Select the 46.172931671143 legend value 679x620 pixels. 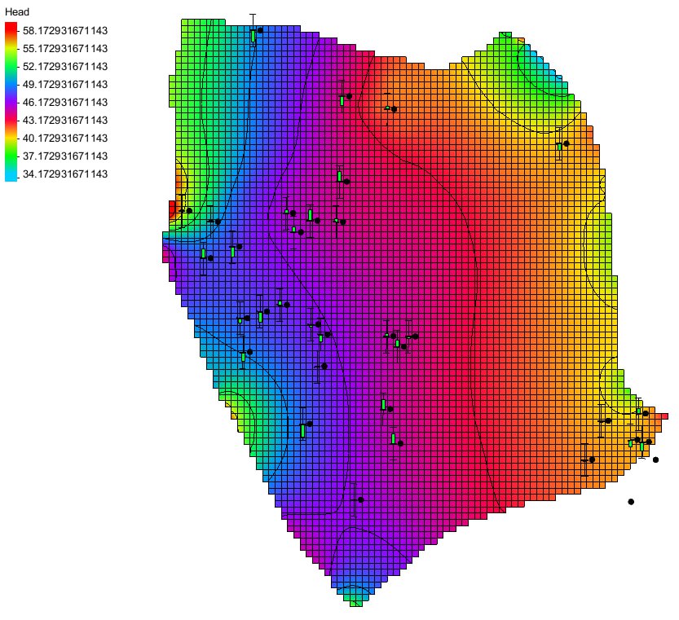(x=65, y=103)
